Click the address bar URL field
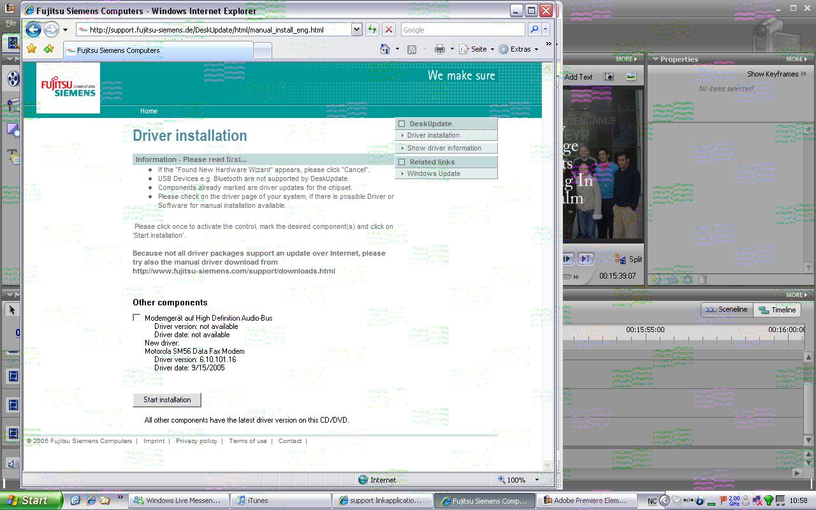The image size is (816, 510). pyautogui.click(x=213, y=29)
